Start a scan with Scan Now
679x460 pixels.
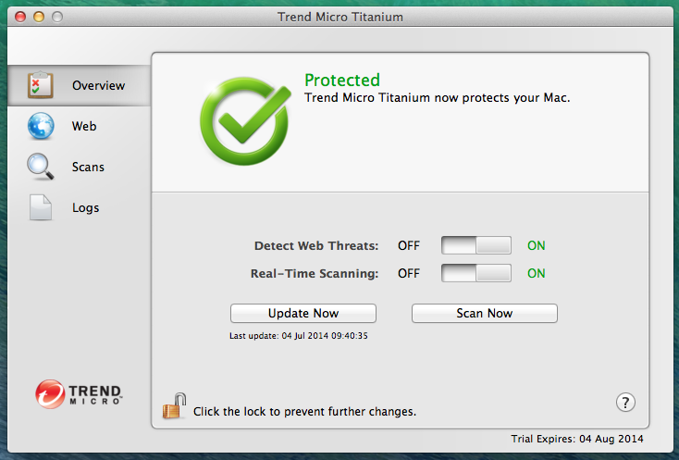point(484,313)
